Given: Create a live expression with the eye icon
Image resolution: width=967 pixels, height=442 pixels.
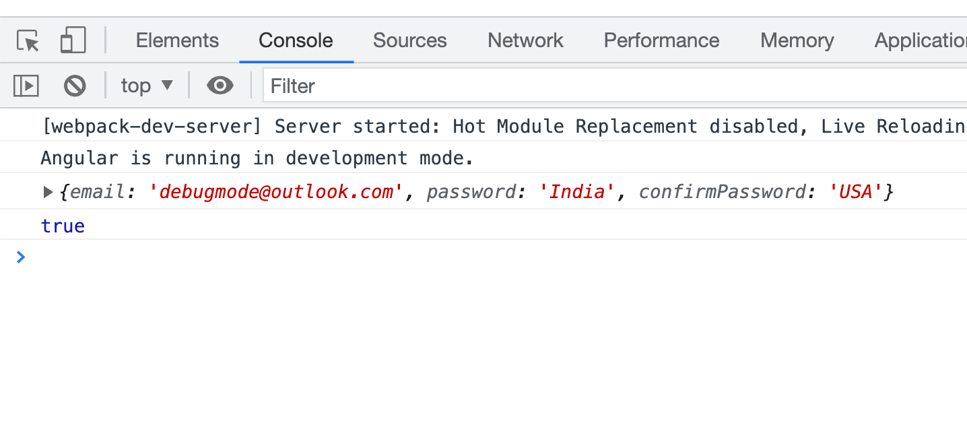Looking at the screenshot, I should coord(220,86).
